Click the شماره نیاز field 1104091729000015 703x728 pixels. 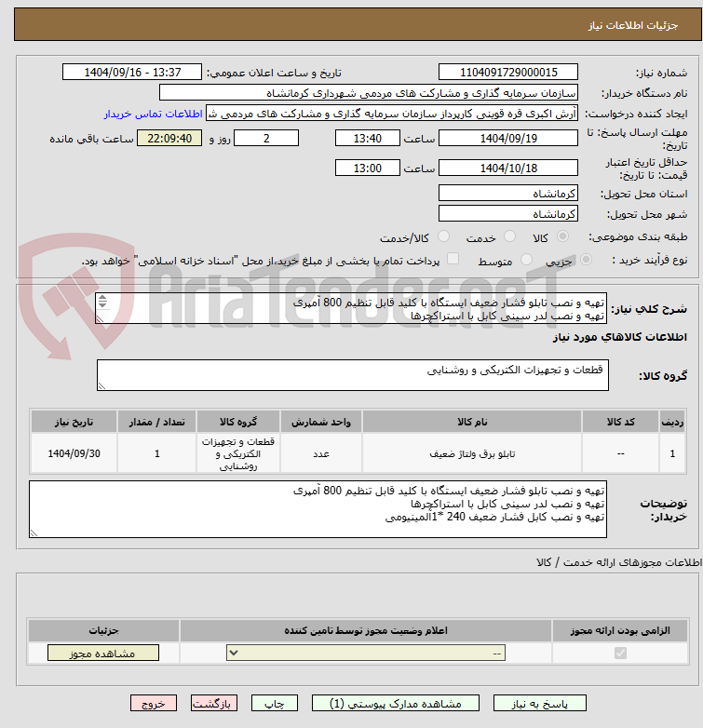[x=508, y=73]
